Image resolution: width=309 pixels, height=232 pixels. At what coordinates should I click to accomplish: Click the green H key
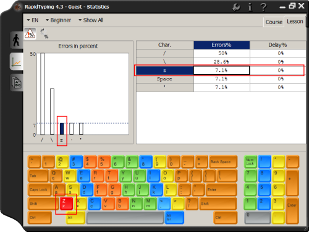click(x=129, y=190)
